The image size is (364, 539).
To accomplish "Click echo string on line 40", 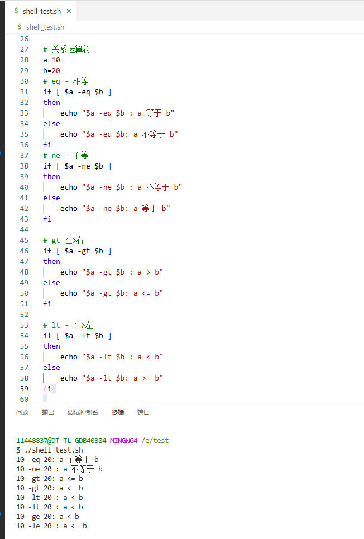I will pyautogui.click(x=132, y=187).
